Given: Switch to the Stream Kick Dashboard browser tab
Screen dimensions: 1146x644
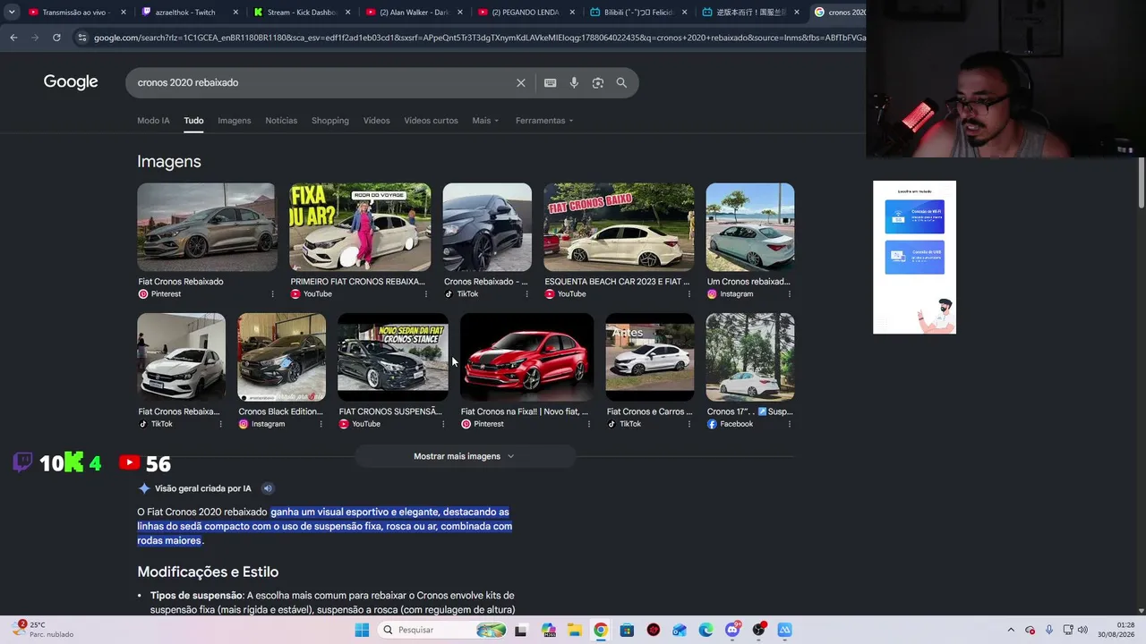Looking at the screenshot, I should pos(303,13).
